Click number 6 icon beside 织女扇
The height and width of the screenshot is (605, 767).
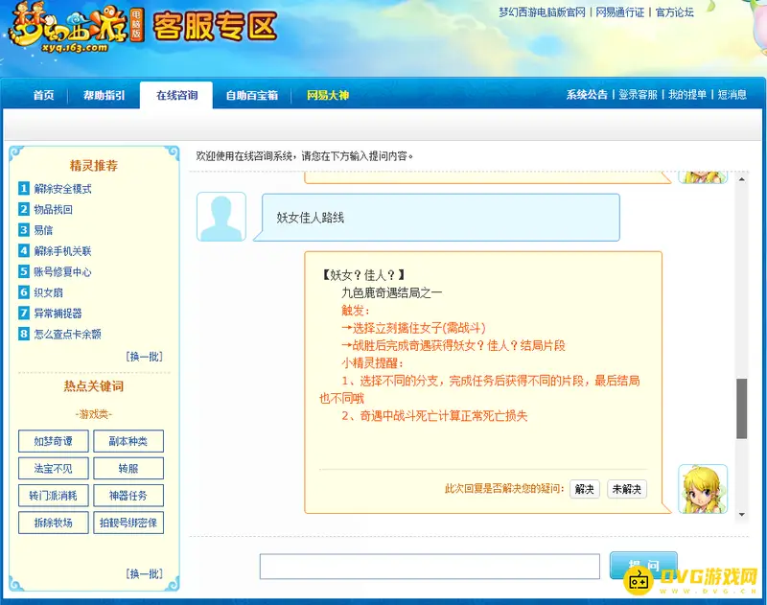pos(23,292)
